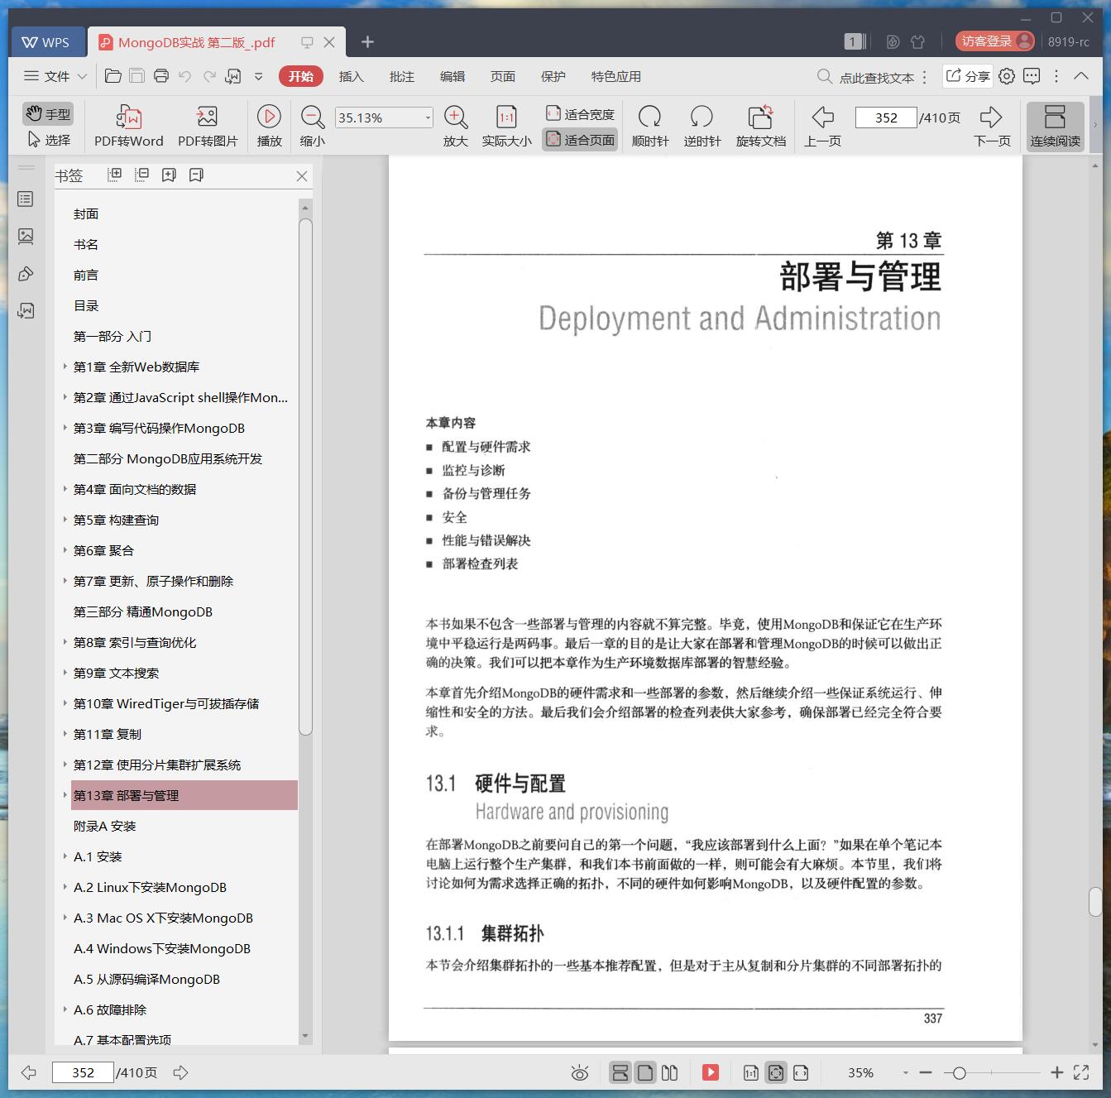Expand 第13章 部署与管理 bookmark
This screenshot has height=1098, width=1111.
tap(65, 795)
